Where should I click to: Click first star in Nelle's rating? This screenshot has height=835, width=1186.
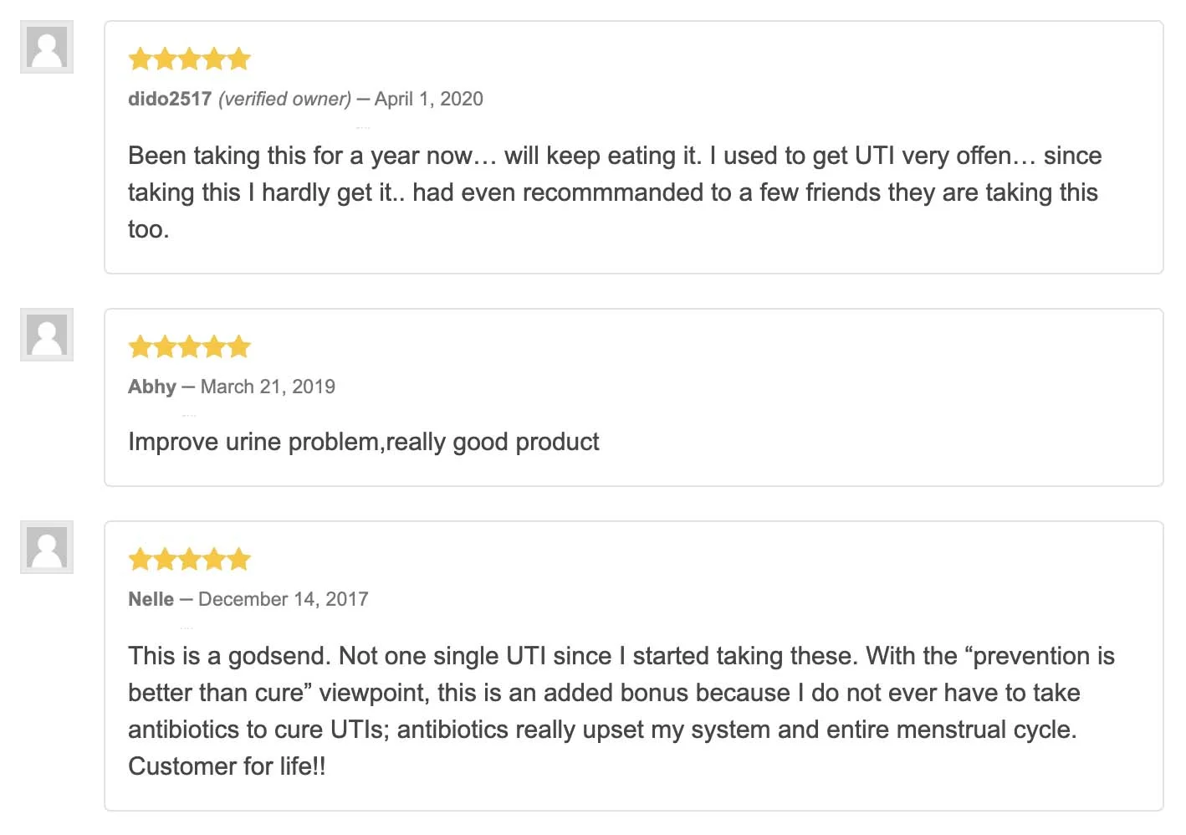click(141, 560)
